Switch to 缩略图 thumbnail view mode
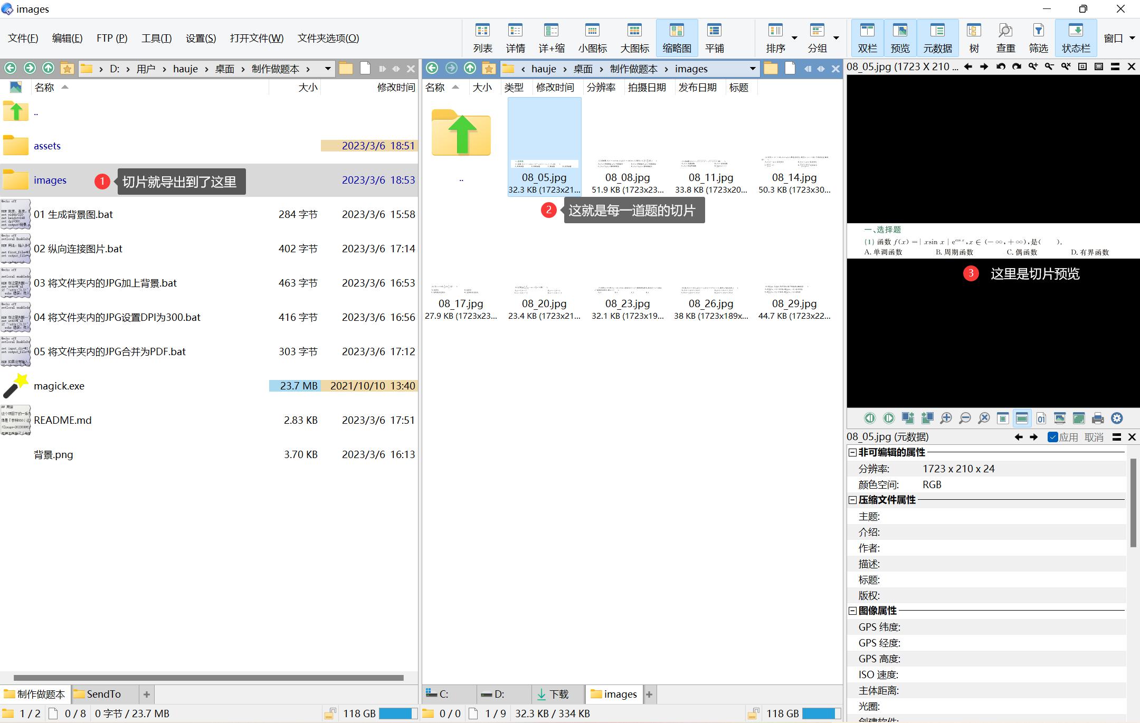The image size is (1140, 723). 677,37
